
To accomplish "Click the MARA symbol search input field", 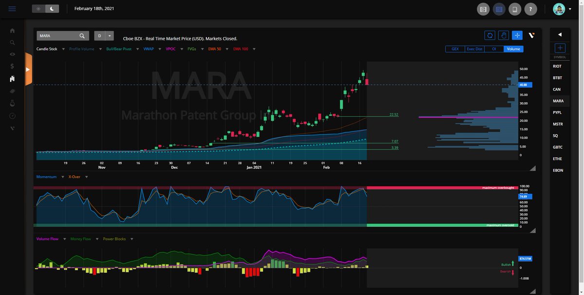I will 56,35.
